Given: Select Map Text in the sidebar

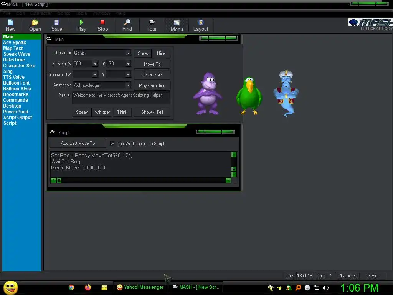Looking at the screenshot, I should [13, 48].
